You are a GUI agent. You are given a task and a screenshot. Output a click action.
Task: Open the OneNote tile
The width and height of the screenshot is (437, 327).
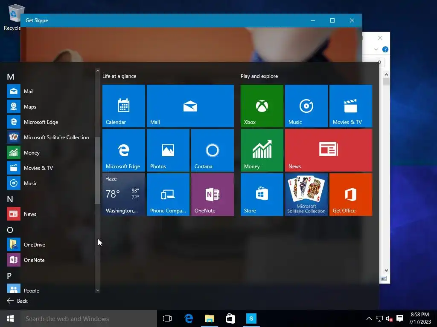[x=213, y=194]
